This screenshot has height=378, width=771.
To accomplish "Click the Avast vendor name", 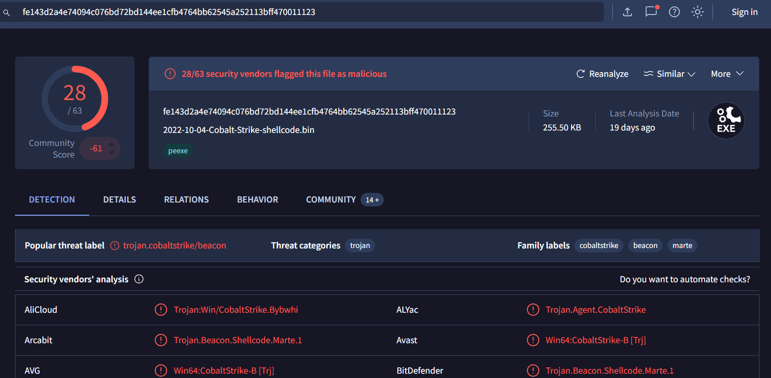I will point(407,340).
